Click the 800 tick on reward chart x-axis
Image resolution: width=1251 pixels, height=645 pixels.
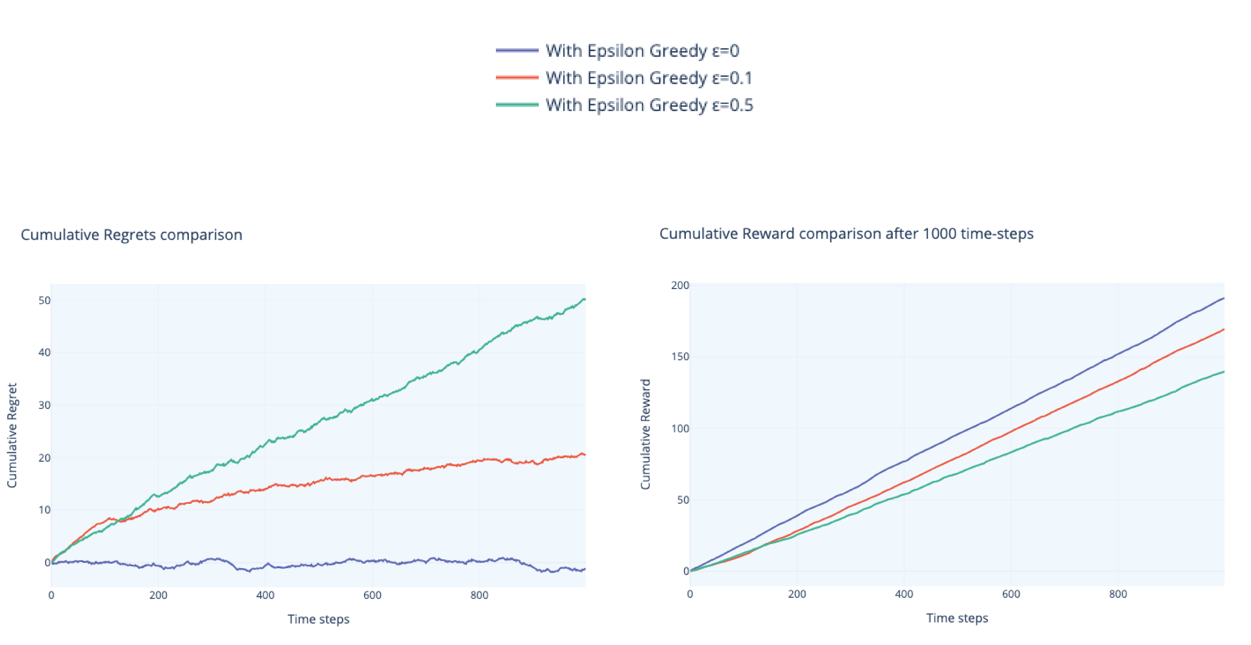(x=1118, y=594)
